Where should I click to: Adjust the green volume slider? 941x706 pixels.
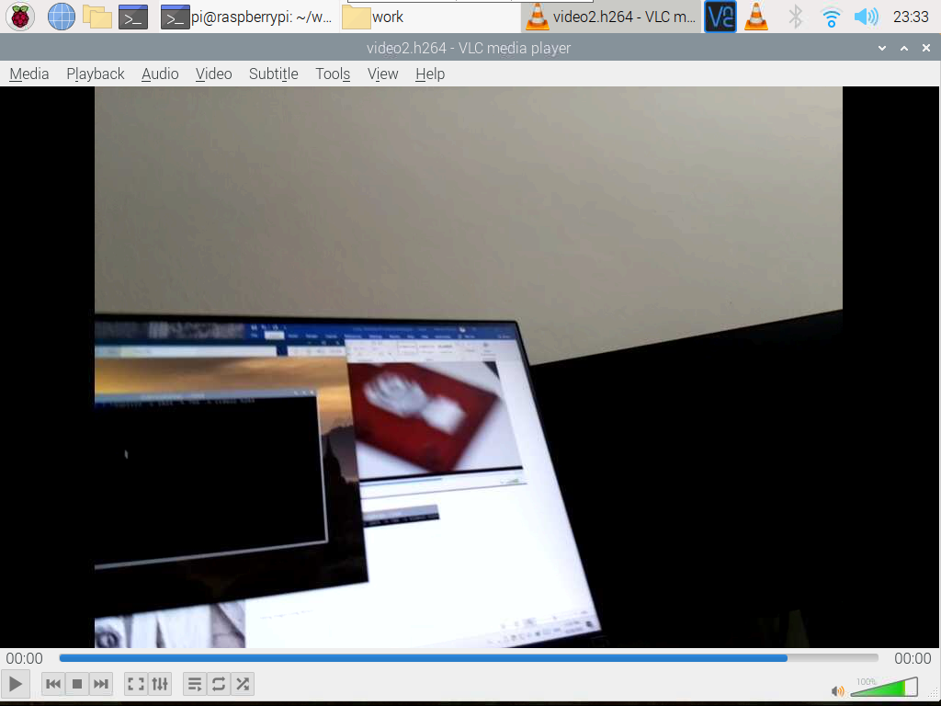[x=883, y=688]
